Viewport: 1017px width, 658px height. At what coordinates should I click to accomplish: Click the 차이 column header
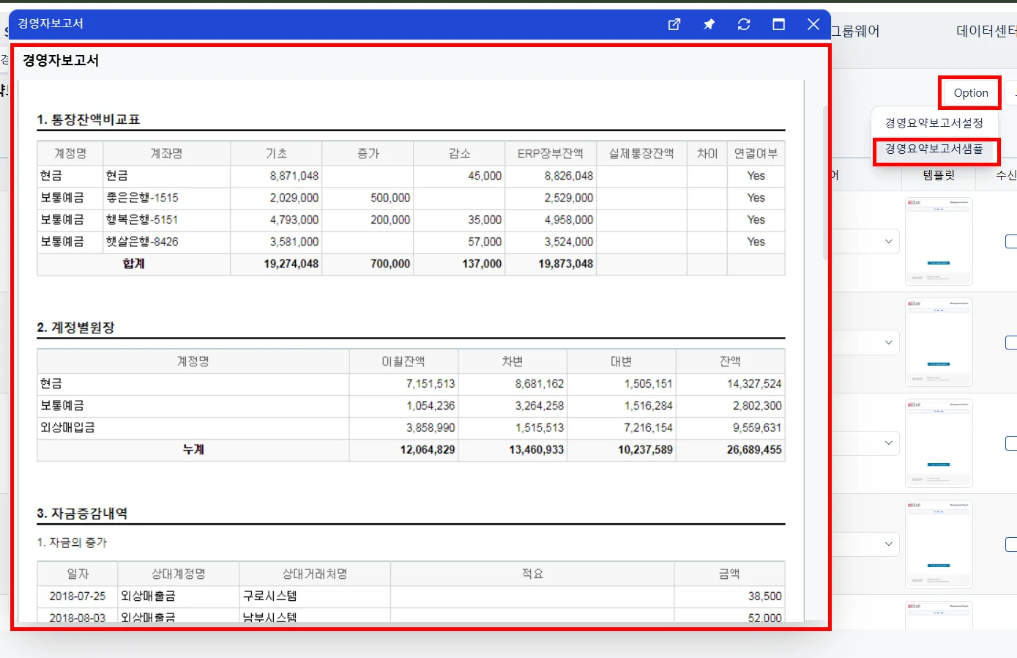(x=707, y=153)
